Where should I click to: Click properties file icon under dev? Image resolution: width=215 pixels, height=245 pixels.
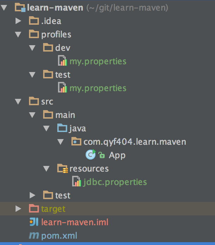(x=63, y=60)
